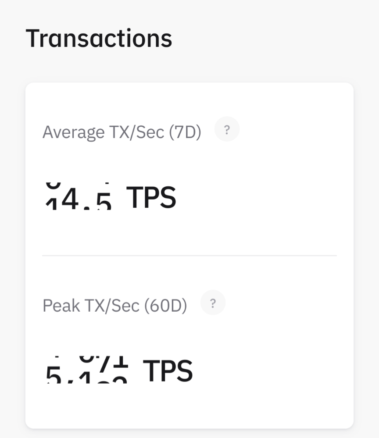The width and height of the screenshot is (379, 438).
Task: Click the TPS unit after the peak value
Action: pyautogui.click(x=168, y=370)
